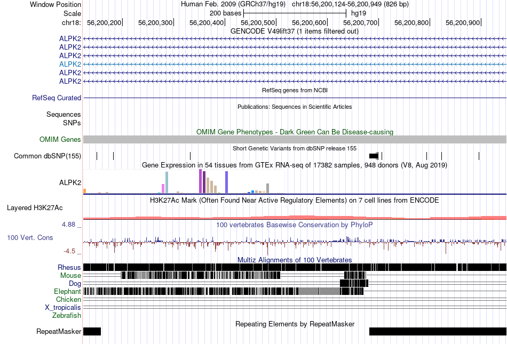
Task: Select the Dog alignment label
Action: 75,283
